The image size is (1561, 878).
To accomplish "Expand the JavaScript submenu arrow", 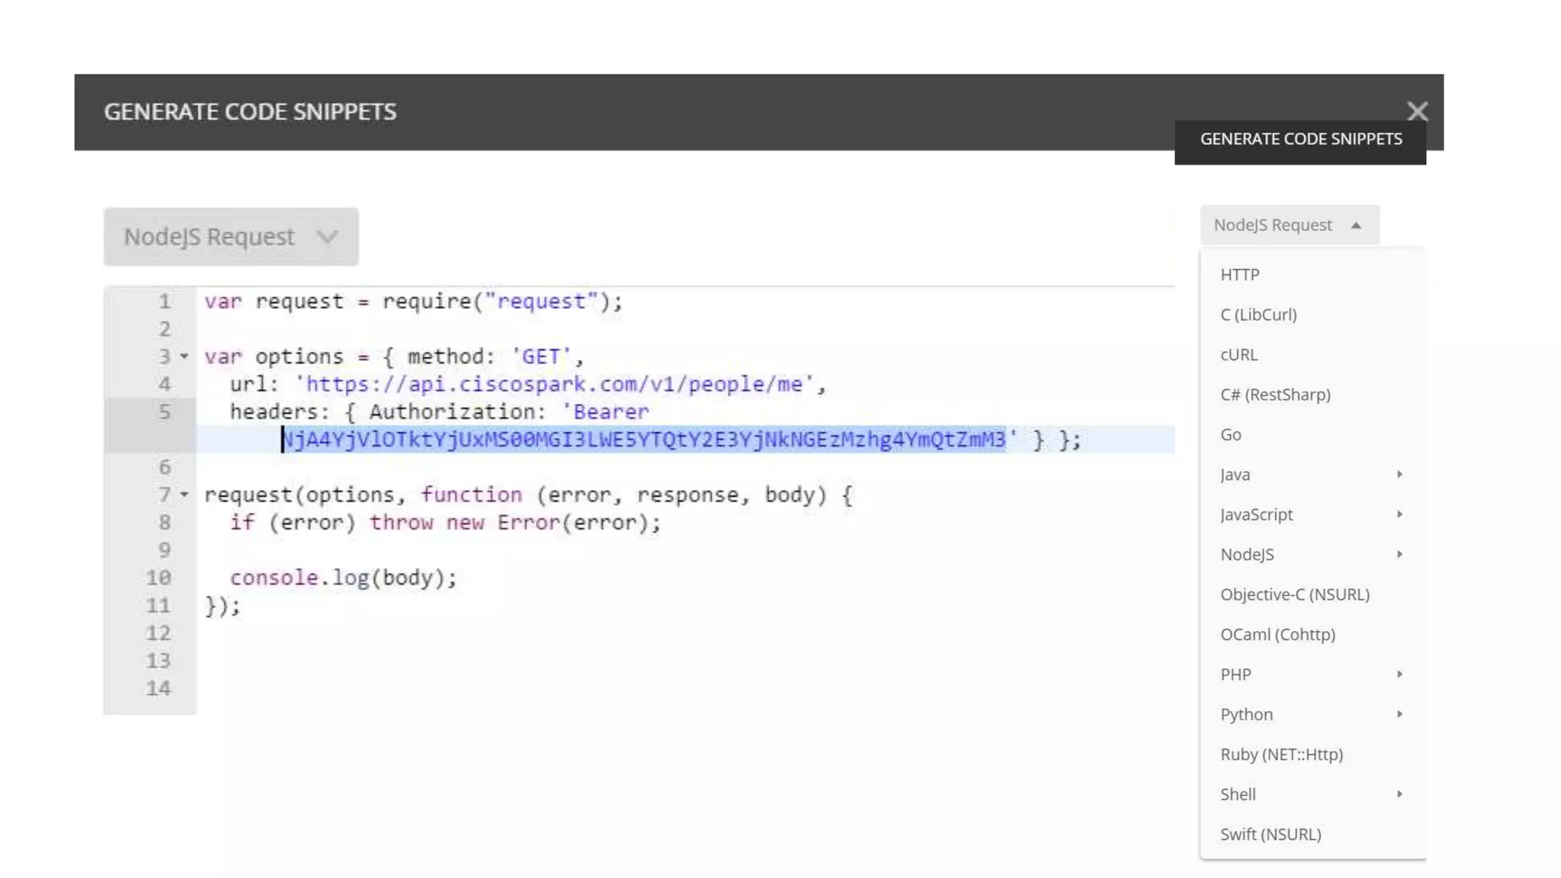I will [1399, 514].
